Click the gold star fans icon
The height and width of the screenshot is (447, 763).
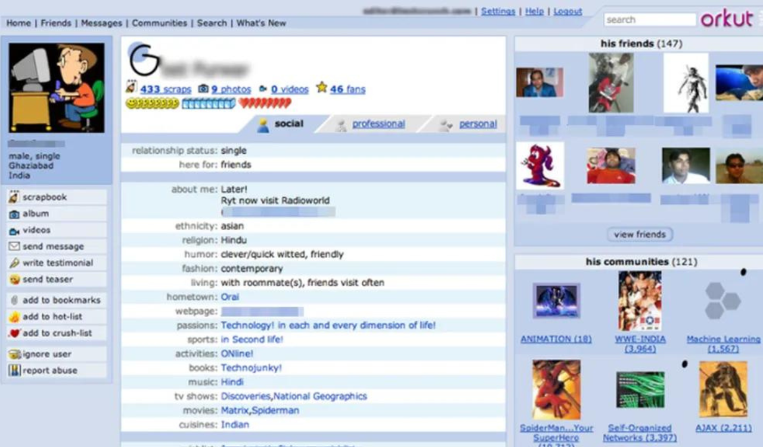(x=322, y=88)
